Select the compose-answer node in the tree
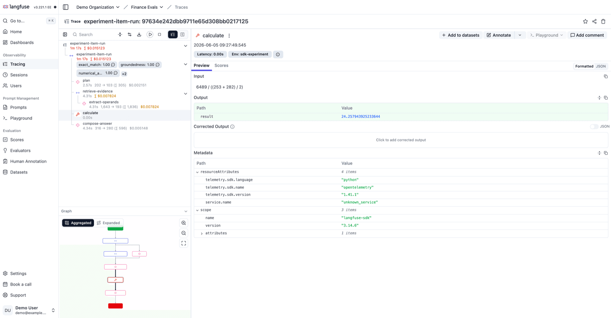 [124, 126]
